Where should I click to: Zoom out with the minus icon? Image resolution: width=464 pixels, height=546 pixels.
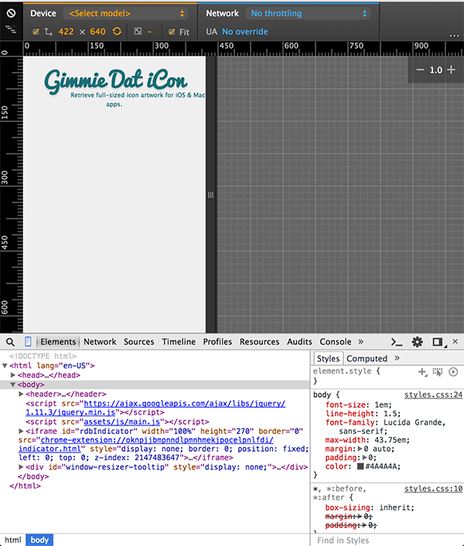[x=420, y=70]
